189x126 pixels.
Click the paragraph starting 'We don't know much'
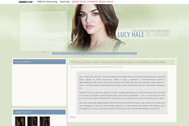tap(122, 95)
